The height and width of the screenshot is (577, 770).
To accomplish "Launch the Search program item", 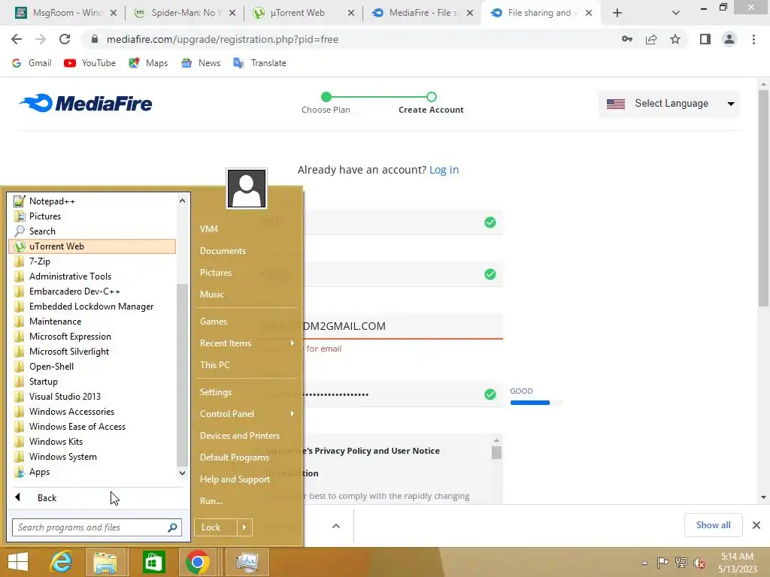I will point(92,231).
